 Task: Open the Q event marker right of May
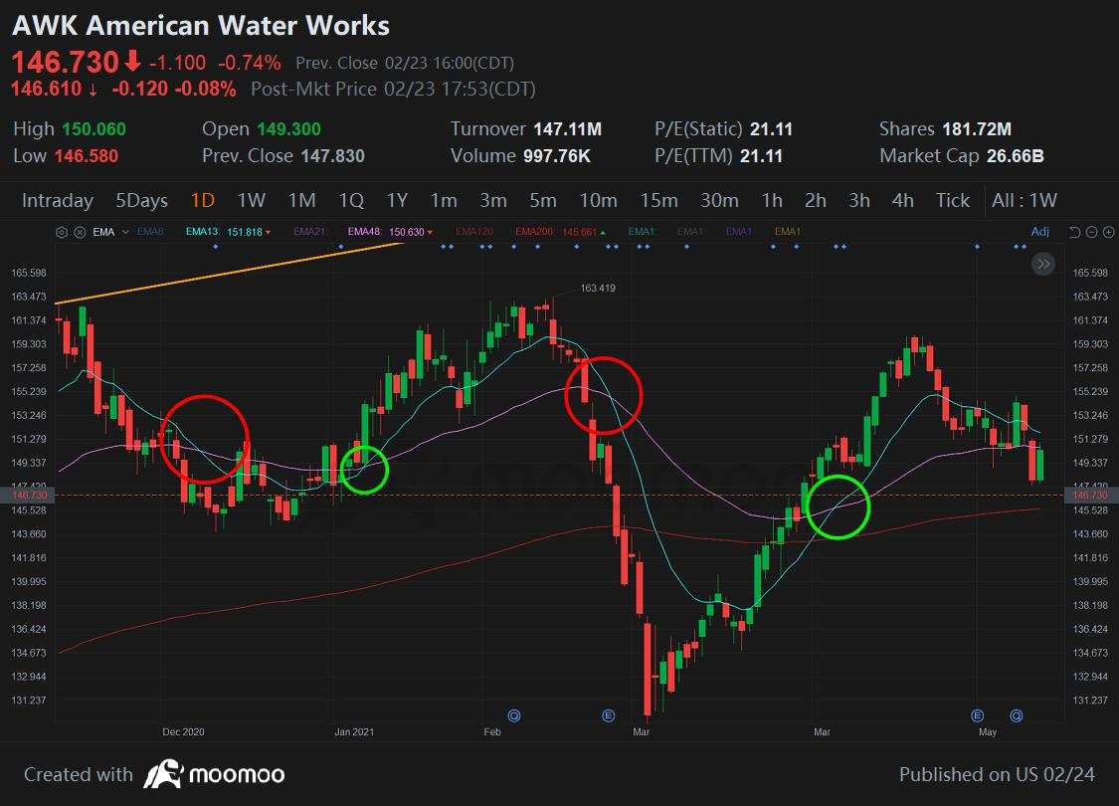click(x=1017, y=715)
